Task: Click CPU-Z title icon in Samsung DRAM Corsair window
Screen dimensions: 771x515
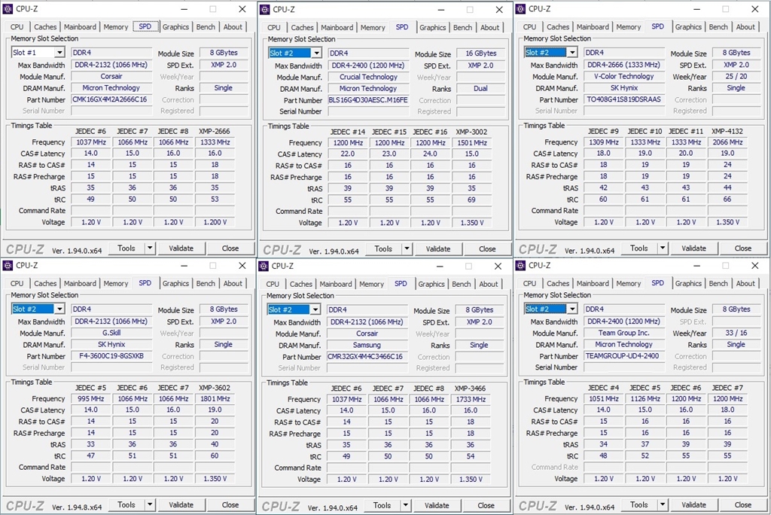Action: point(264,266)
